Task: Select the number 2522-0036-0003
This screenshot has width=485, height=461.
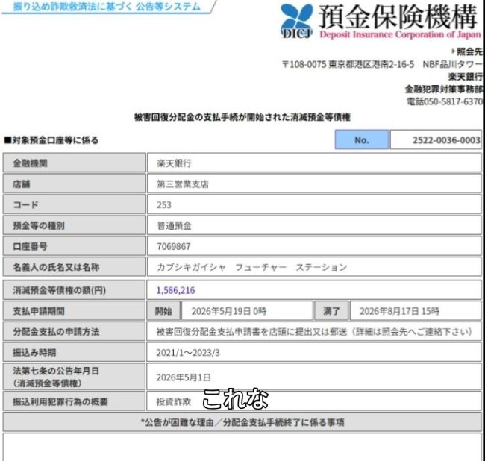Action: [446, 140]
